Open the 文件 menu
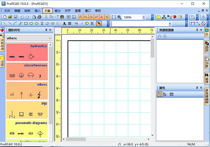 tap(7, 11)
